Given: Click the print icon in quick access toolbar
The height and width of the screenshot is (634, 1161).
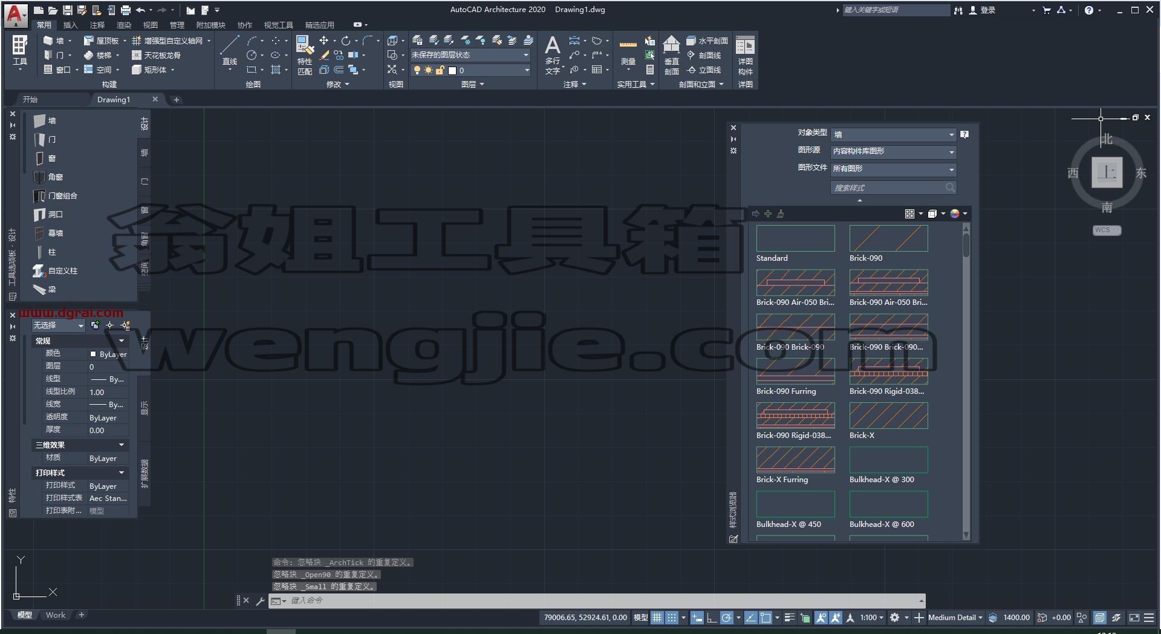Looking at the screenshot, I should 125,10.
